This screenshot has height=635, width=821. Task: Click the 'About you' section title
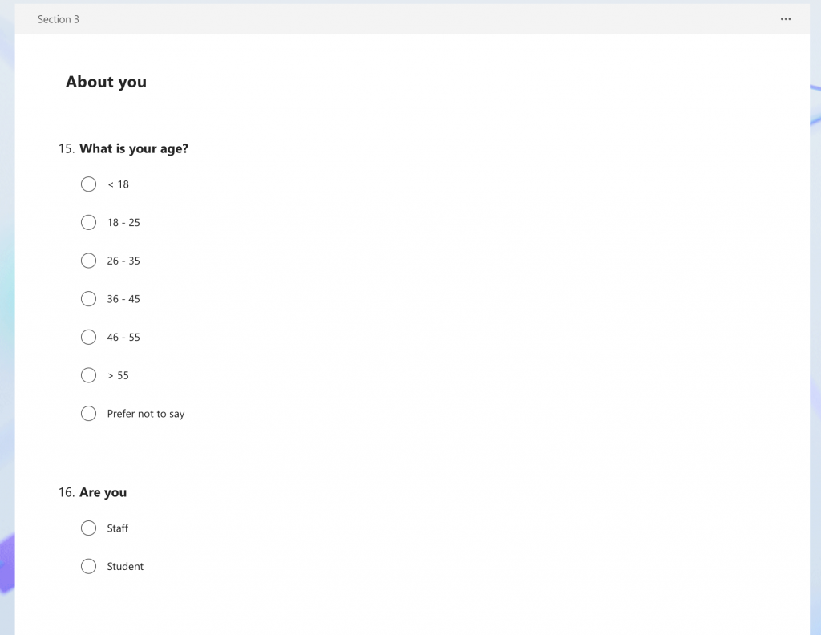click(107, 82)
